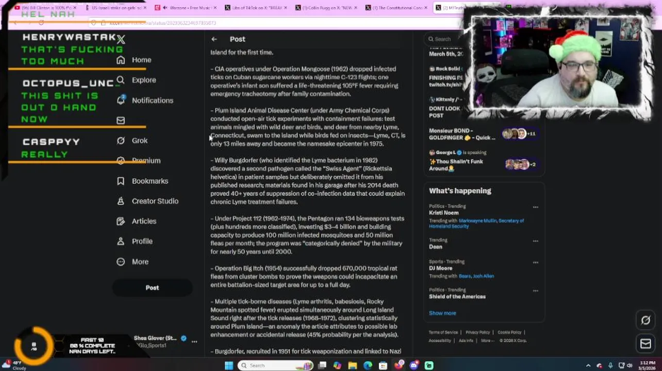This screenshot has height=371, width=662.
Task: Open Messages via the sidebar envelope icon
Action: (121, 120)
